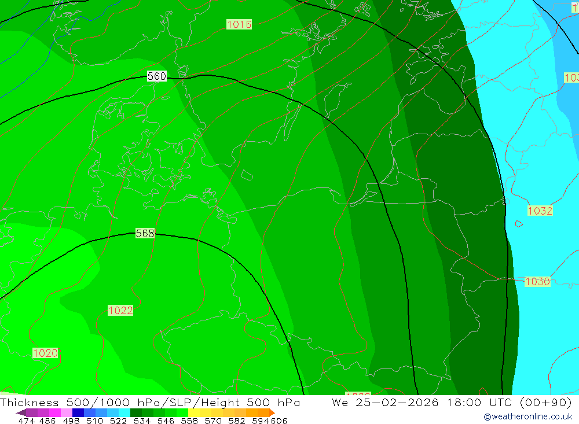Pick the darkest green legend swatch

pyautogui.click(x=136, y=412)
